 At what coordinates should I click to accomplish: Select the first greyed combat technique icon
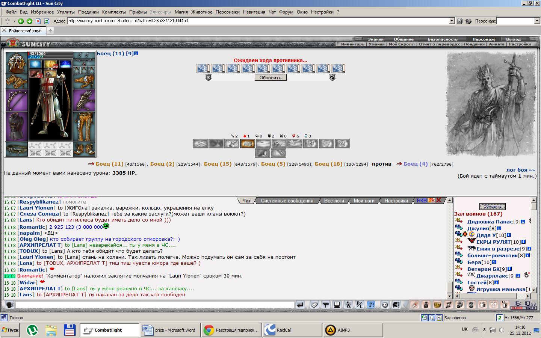pyautogui.click(x=200, y=143)
